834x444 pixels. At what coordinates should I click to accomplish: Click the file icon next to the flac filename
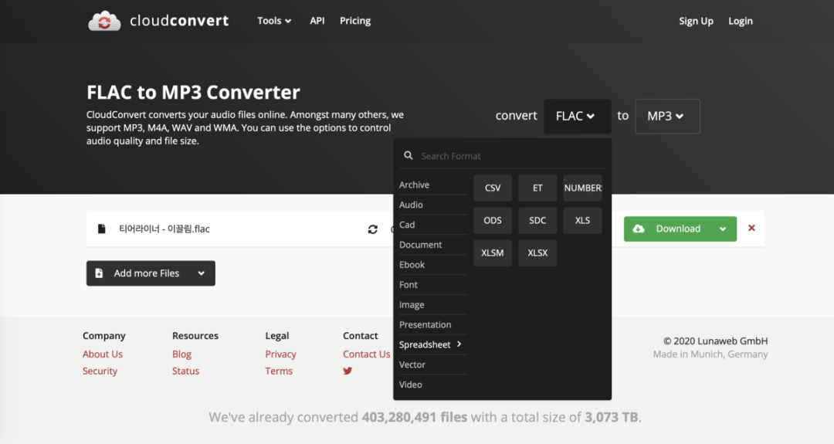pos(102,229)
